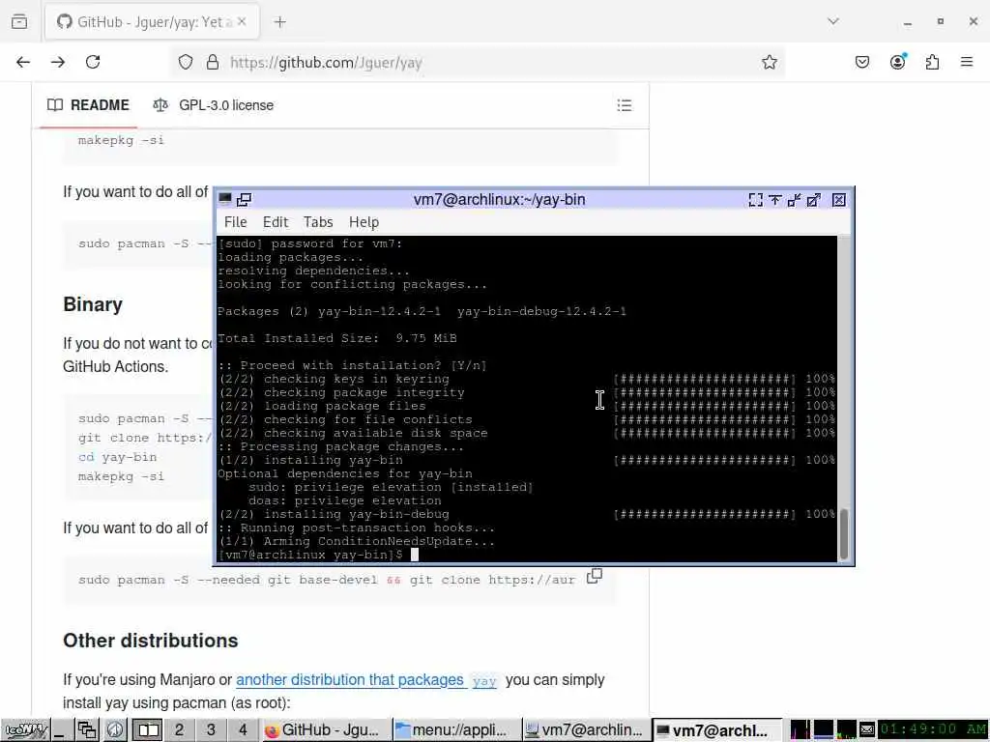Switch to workspace 1 button
The width and height of the screenshot is (990, 742).
(x=148, y=730)
